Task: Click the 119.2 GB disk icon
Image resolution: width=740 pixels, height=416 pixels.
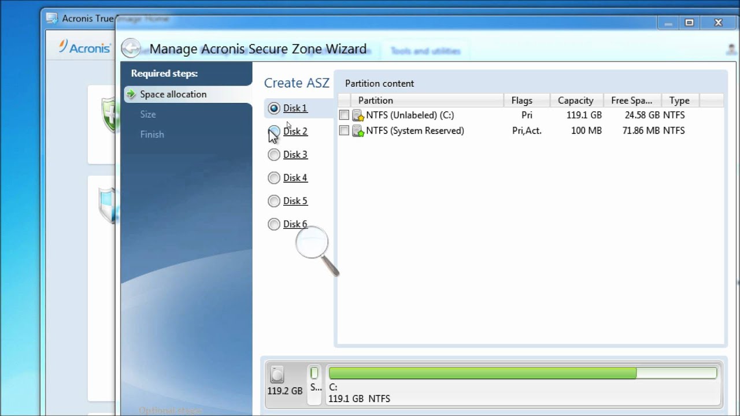Action: click(x=277, y=374)
